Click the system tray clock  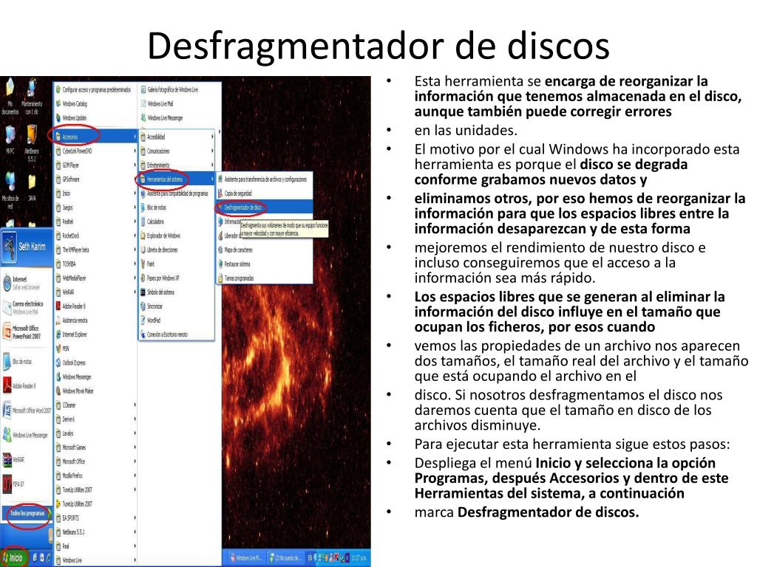click(359, 558)
